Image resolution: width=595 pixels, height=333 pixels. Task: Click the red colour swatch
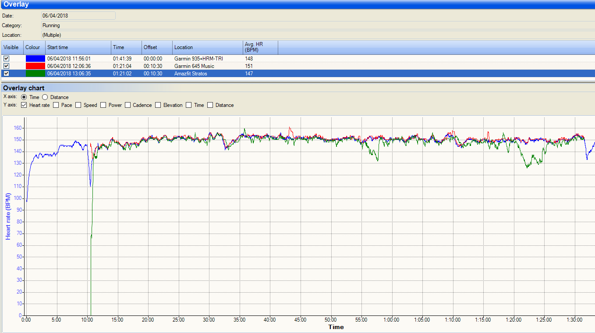click(35, 66)
